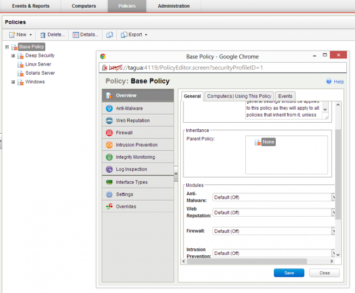355x293 pixels.
Task: Open the Interface Types icon
Action: 109,182
